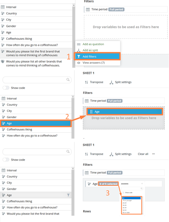
Task: Click the drag handle on the blue Age chip
Action: tap(91, 112)
